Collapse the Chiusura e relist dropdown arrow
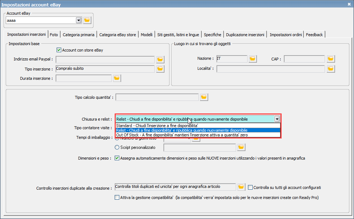This screenshot has height=219, width=354. pos(277,119)
